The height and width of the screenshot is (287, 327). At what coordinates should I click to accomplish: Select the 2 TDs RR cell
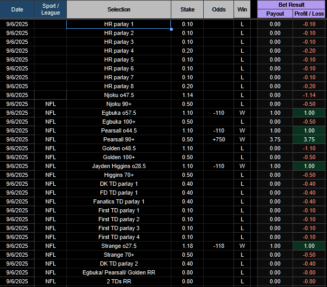tap(119, 281)
